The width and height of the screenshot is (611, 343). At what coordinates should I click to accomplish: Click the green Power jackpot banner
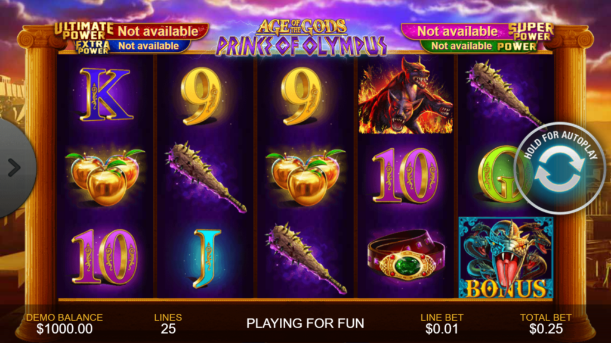coord(479,46)
